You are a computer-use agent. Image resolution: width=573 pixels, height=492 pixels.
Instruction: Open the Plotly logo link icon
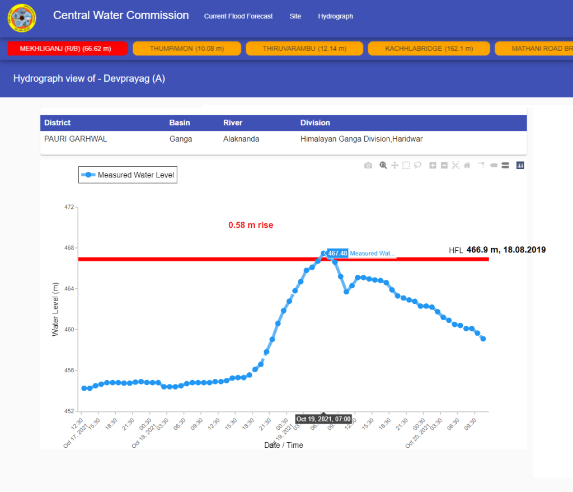[520, 165]
